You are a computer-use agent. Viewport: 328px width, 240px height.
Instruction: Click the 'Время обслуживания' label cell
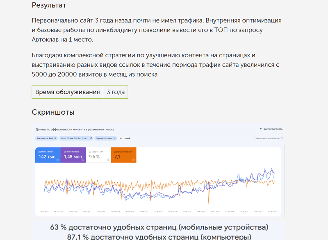[x=67, y=92]
